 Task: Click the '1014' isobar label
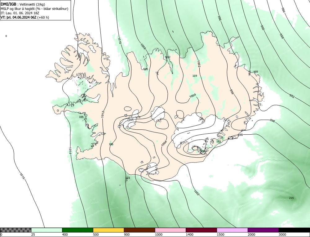tap(70, 150)
